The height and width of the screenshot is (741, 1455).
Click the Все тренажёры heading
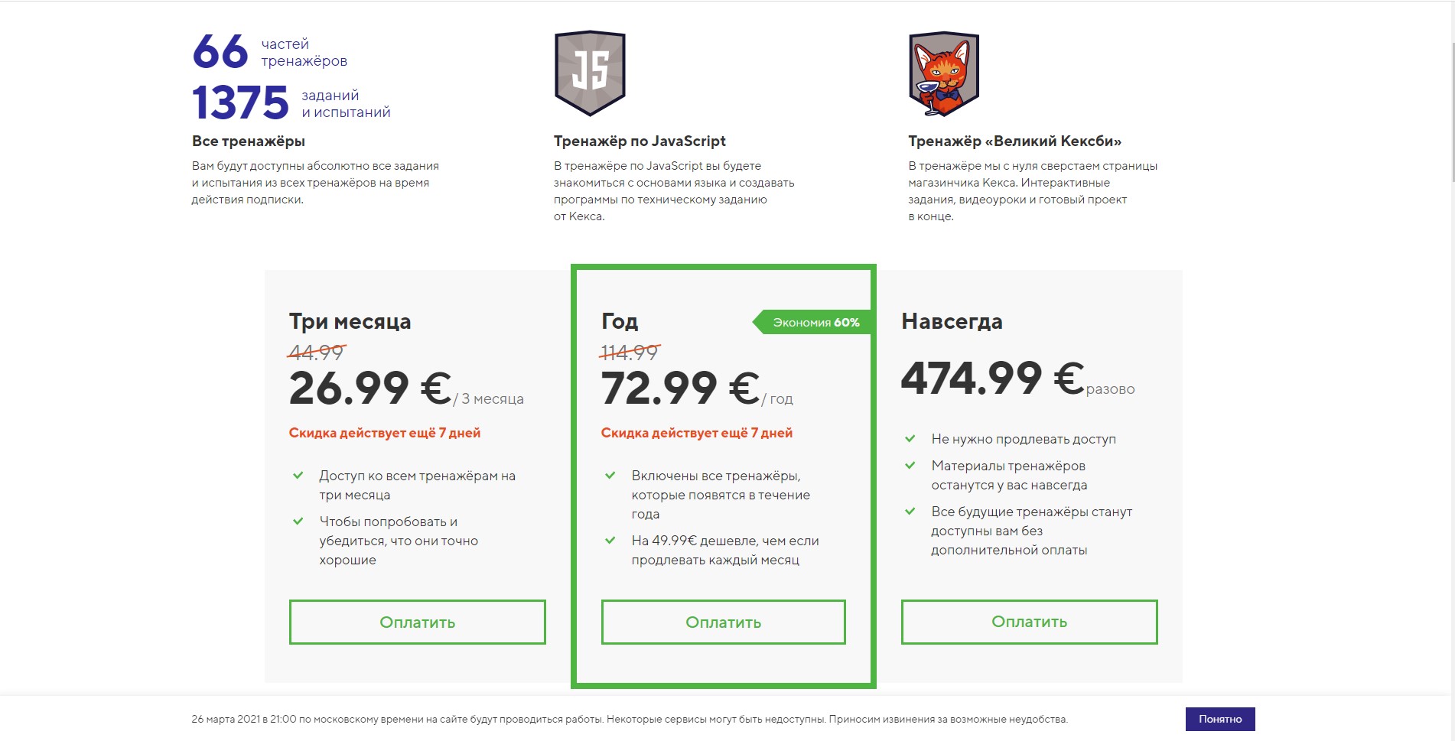coord(248,141)
